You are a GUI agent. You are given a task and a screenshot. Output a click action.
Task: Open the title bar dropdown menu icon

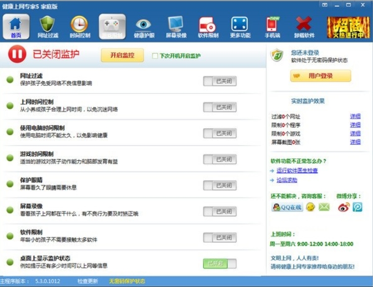click(x=325, y=5)
